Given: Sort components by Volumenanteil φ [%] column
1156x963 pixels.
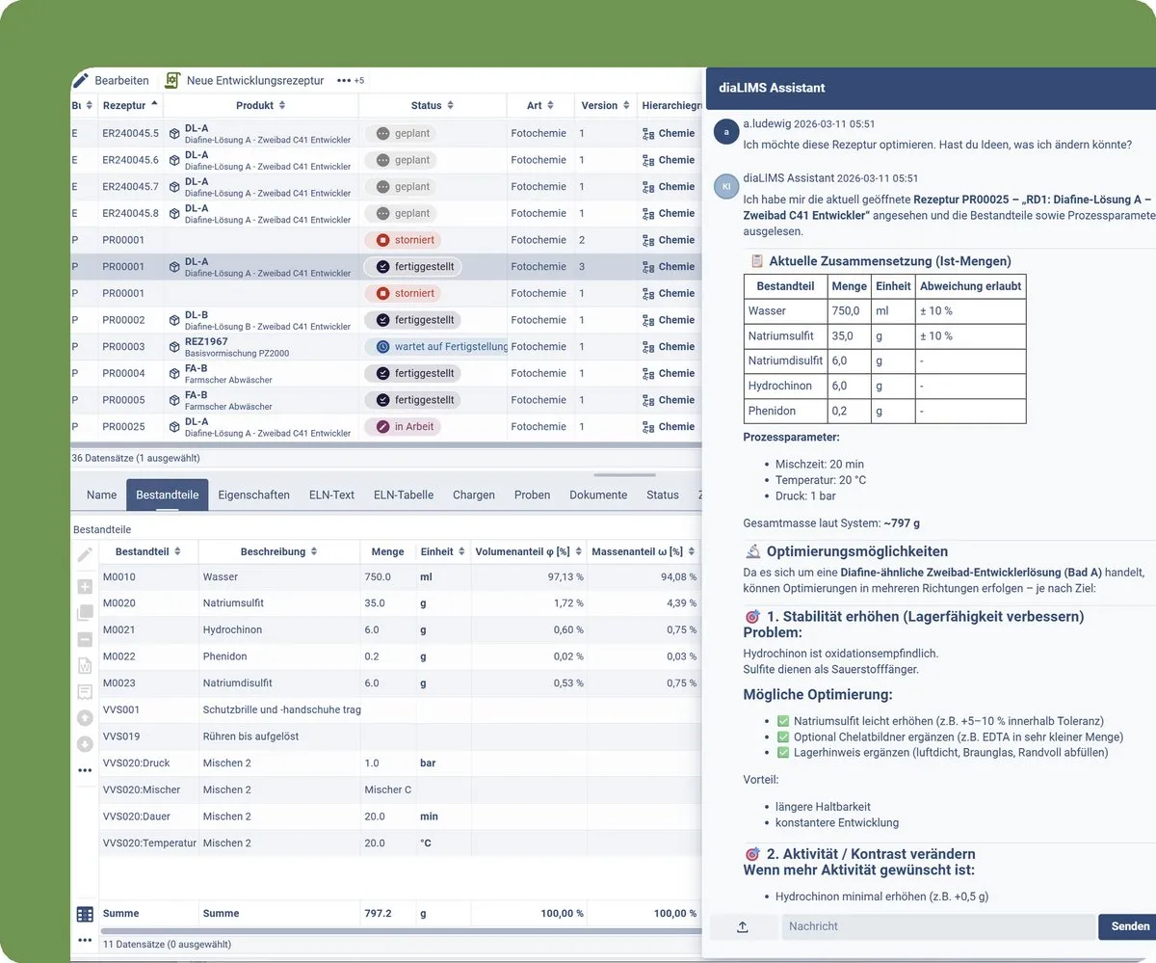Looking at the screenshot, I should (x=578, y=552).
